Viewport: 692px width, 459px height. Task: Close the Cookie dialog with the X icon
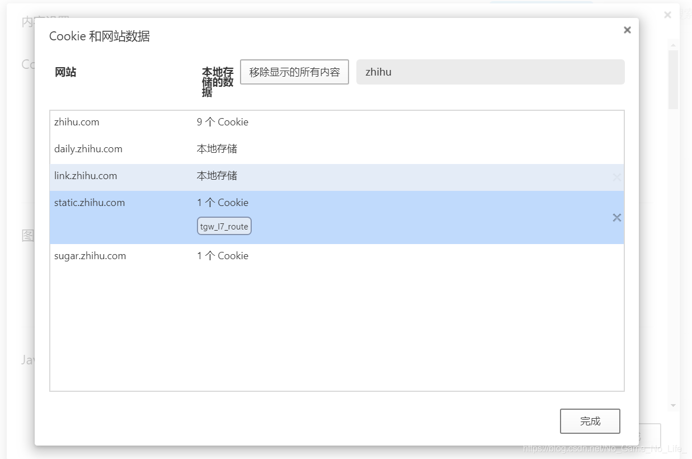(x=627, y=30)
